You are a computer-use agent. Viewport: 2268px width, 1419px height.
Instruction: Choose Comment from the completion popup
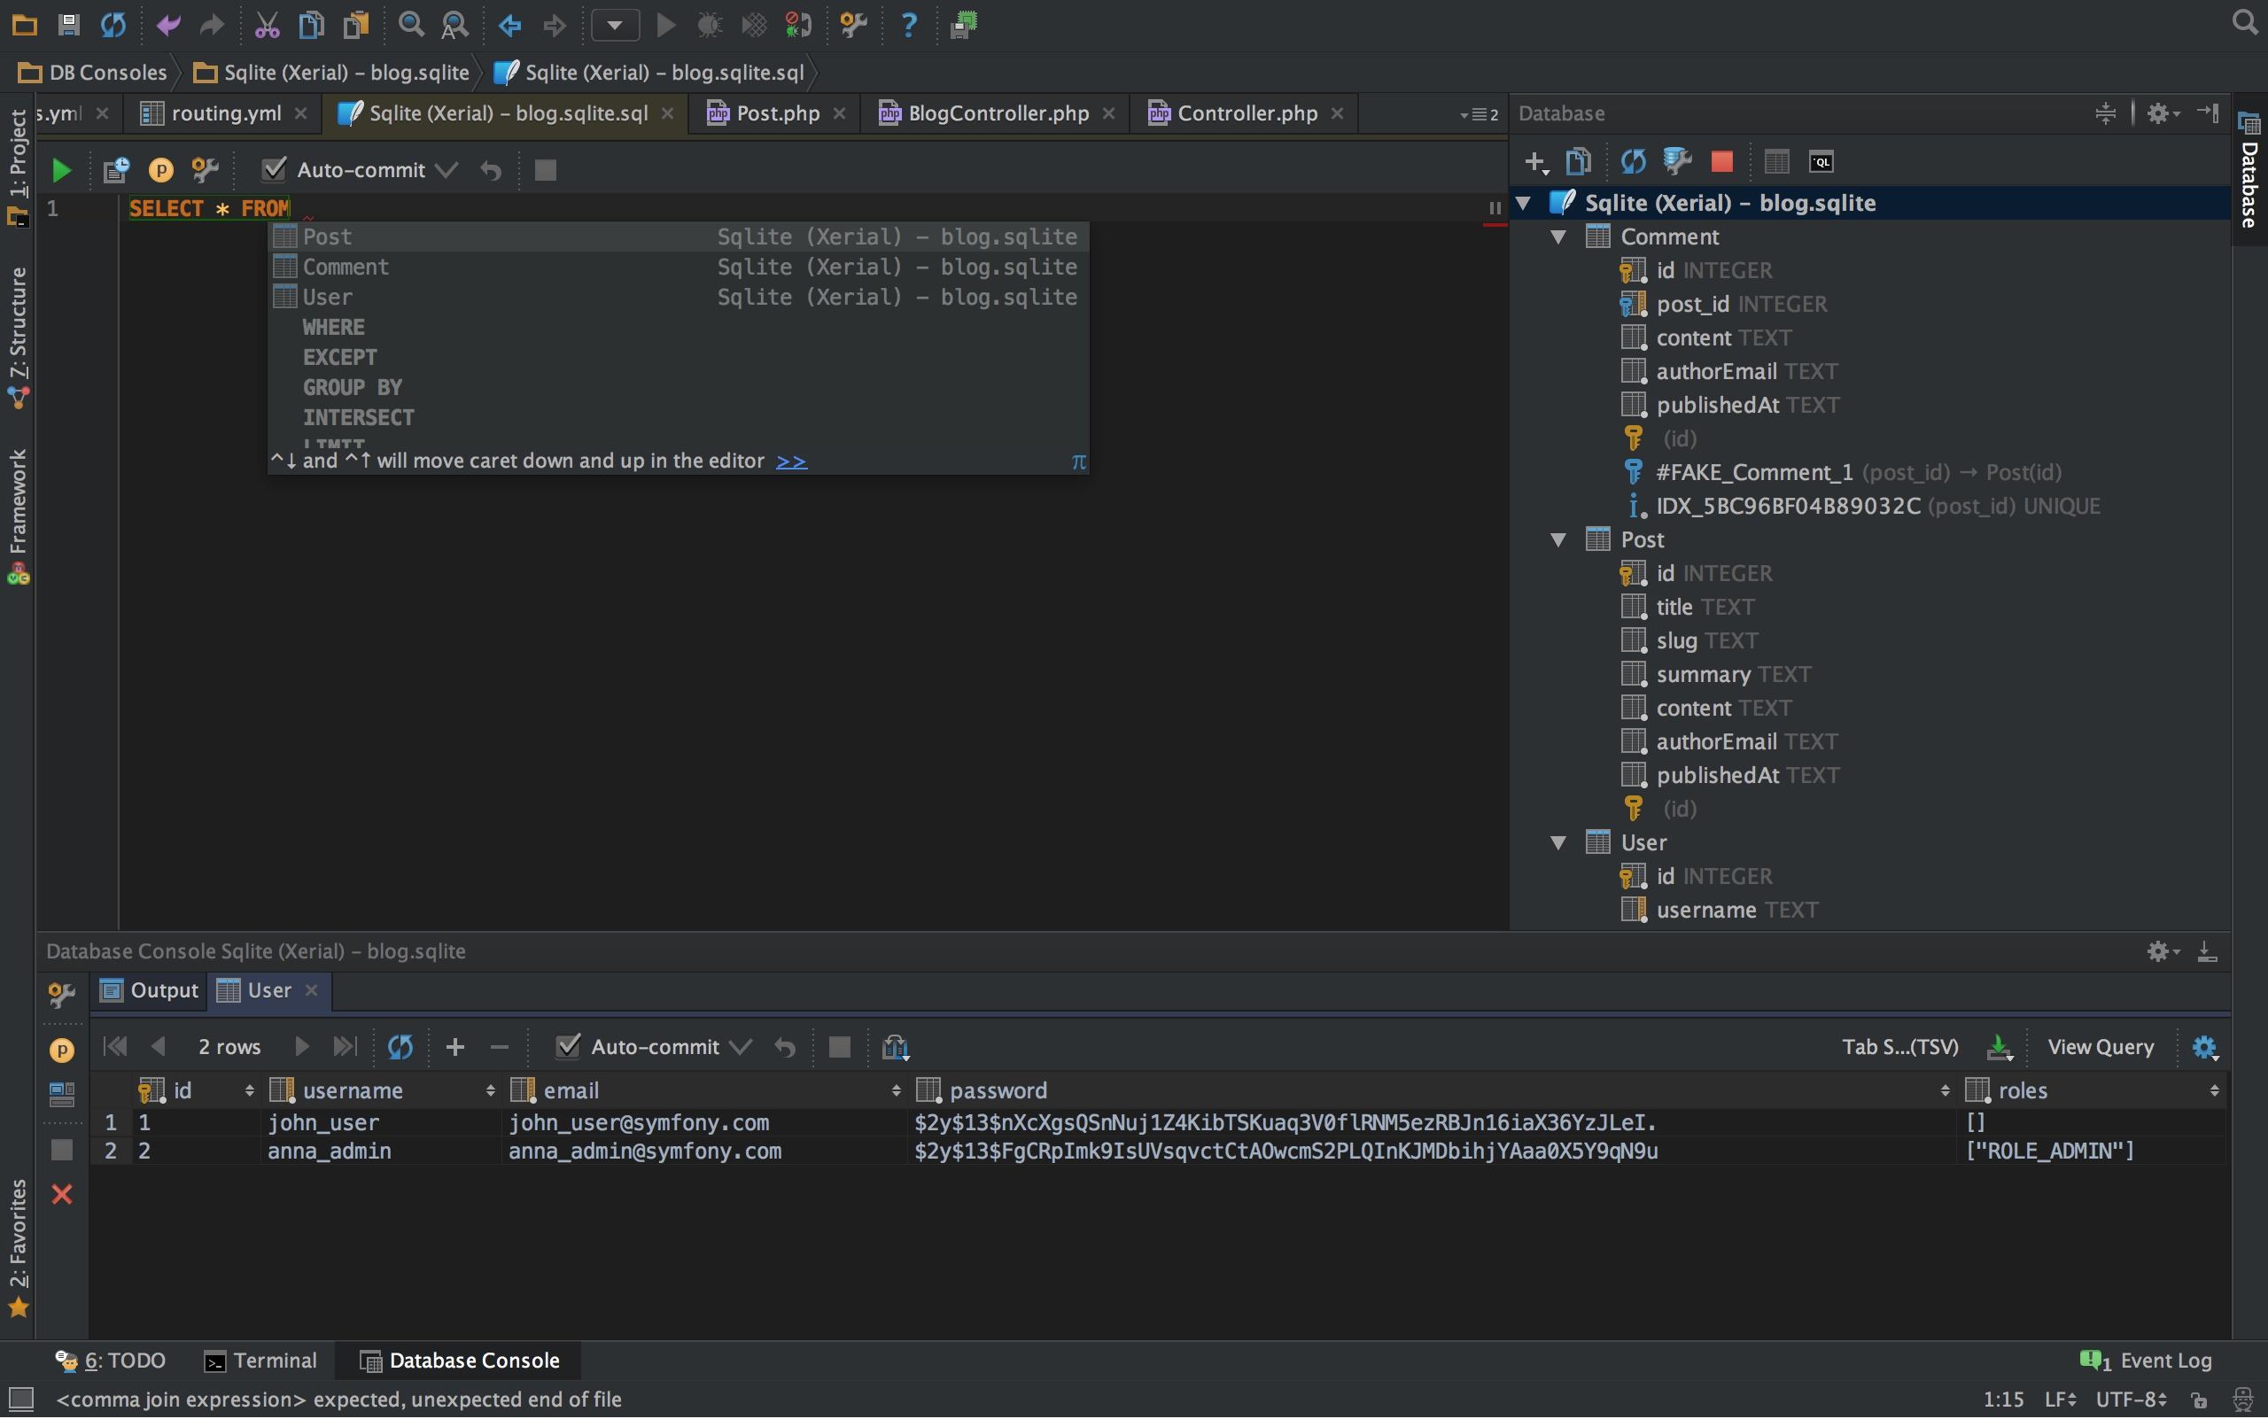coord(346,267)
